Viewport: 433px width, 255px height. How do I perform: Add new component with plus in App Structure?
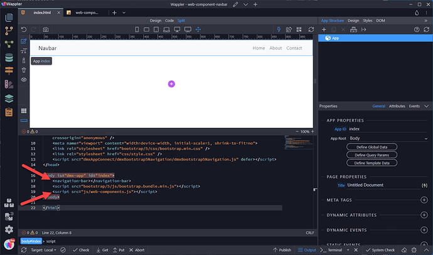point(324,29)
